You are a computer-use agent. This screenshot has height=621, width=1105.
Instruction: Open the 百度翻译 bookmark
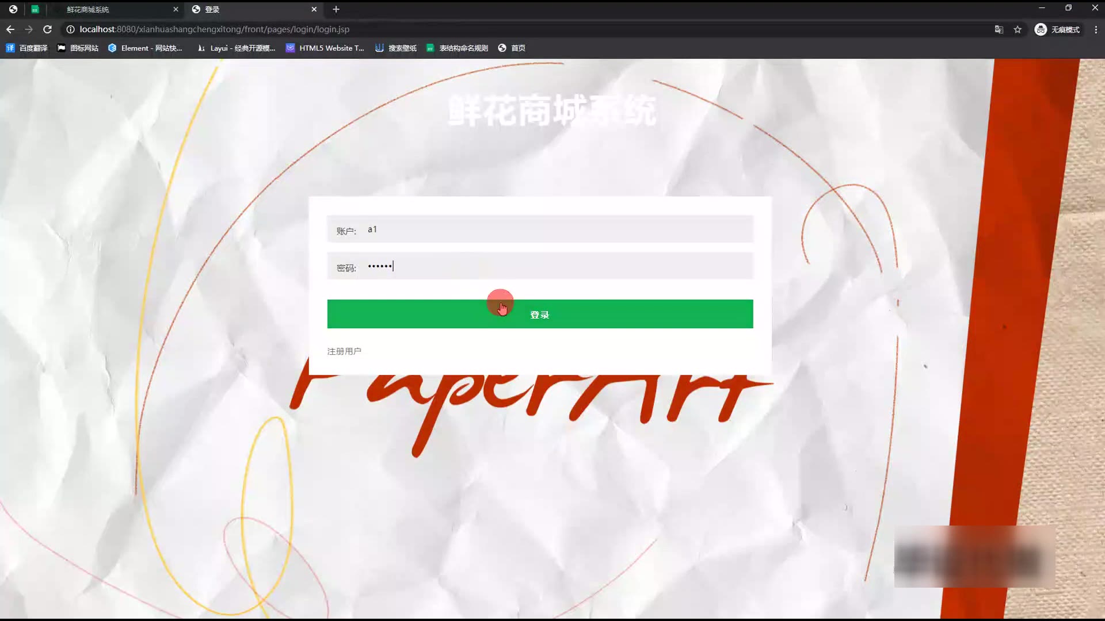(x=27, y=48)
